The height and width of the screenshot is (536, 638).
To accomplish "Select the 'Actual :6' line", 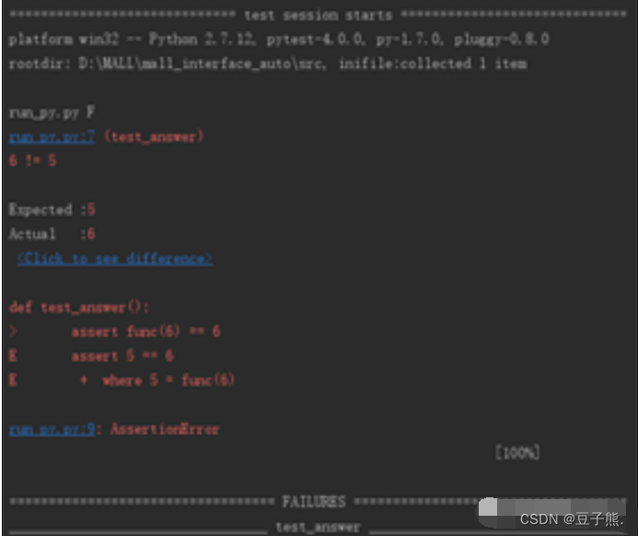I will [x=52, y=234].
